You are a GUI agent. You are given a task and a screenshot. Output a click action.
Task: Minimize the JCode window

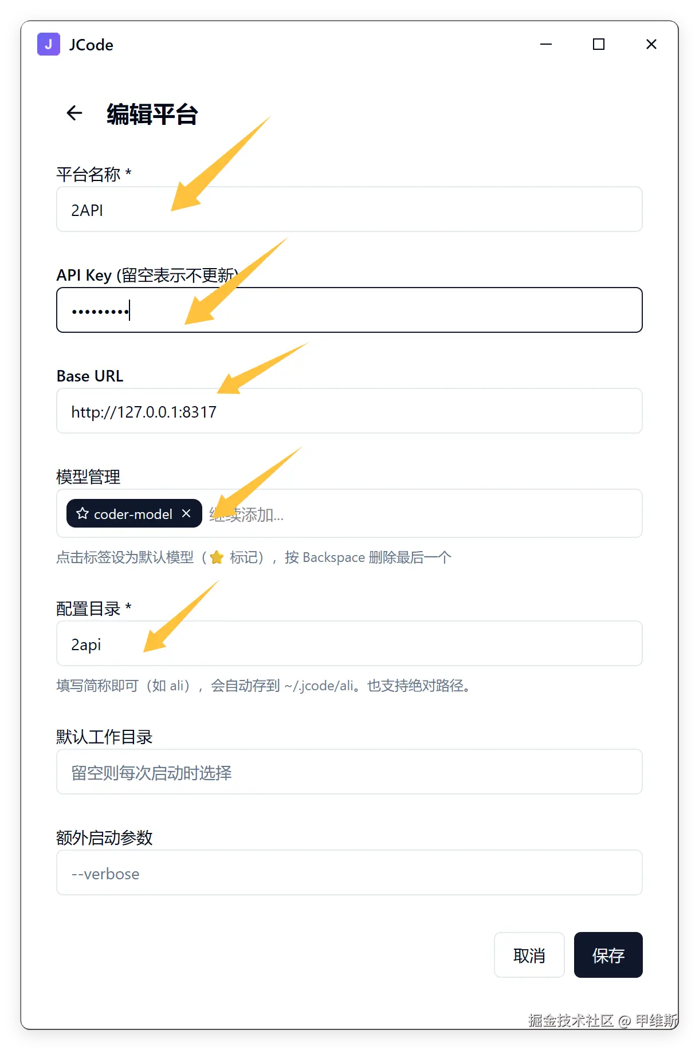click(x=546, y=44)
